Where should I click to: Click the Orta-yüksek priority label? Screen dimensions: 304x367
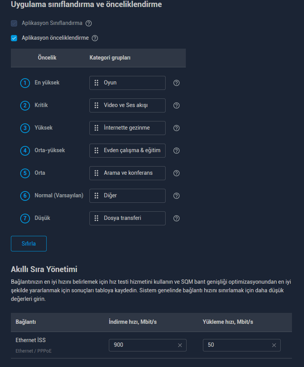50,150
